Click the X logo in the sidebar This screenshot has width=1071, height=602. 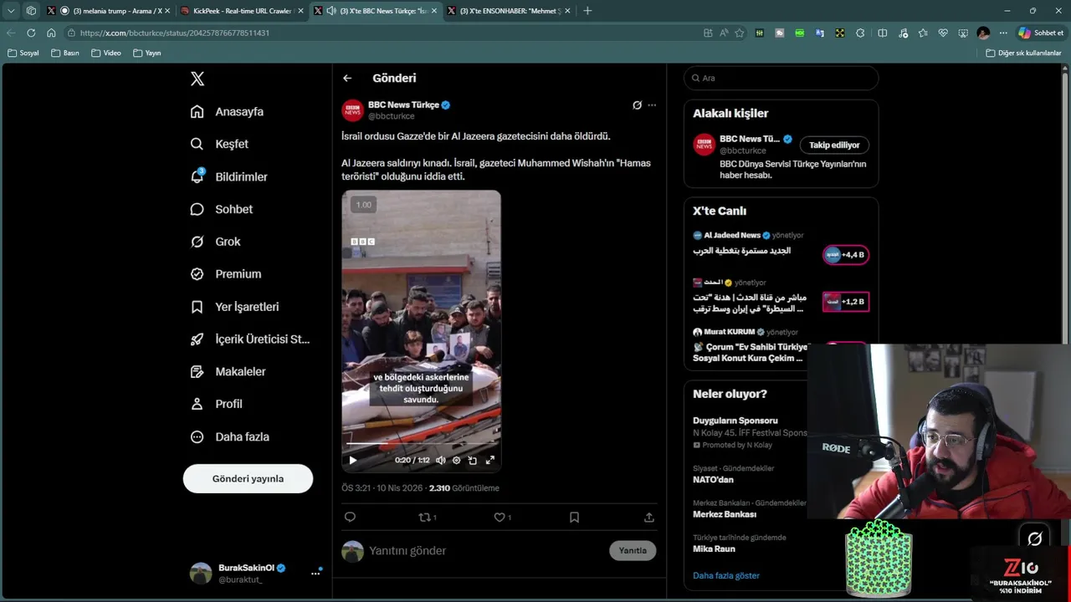197,79
